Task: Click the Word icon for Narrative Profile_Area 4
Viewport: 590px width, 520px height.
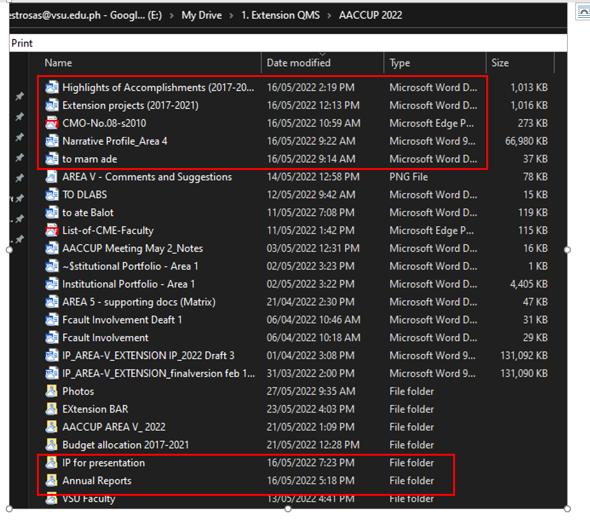Action: point(52,141)
